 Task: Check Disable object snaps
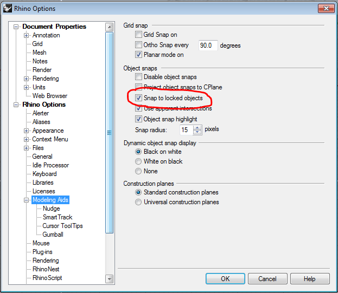pos(138,77)
